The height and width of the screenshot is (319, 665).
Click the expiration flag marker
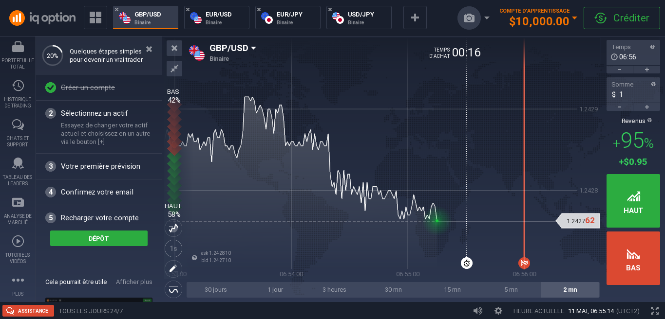(524, 263)
